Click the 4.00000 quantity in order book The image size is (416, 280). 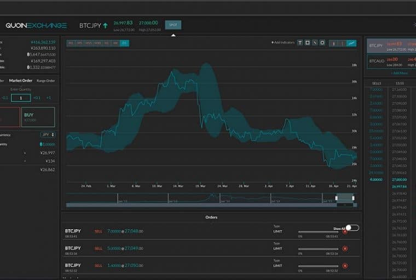(376, 179)
